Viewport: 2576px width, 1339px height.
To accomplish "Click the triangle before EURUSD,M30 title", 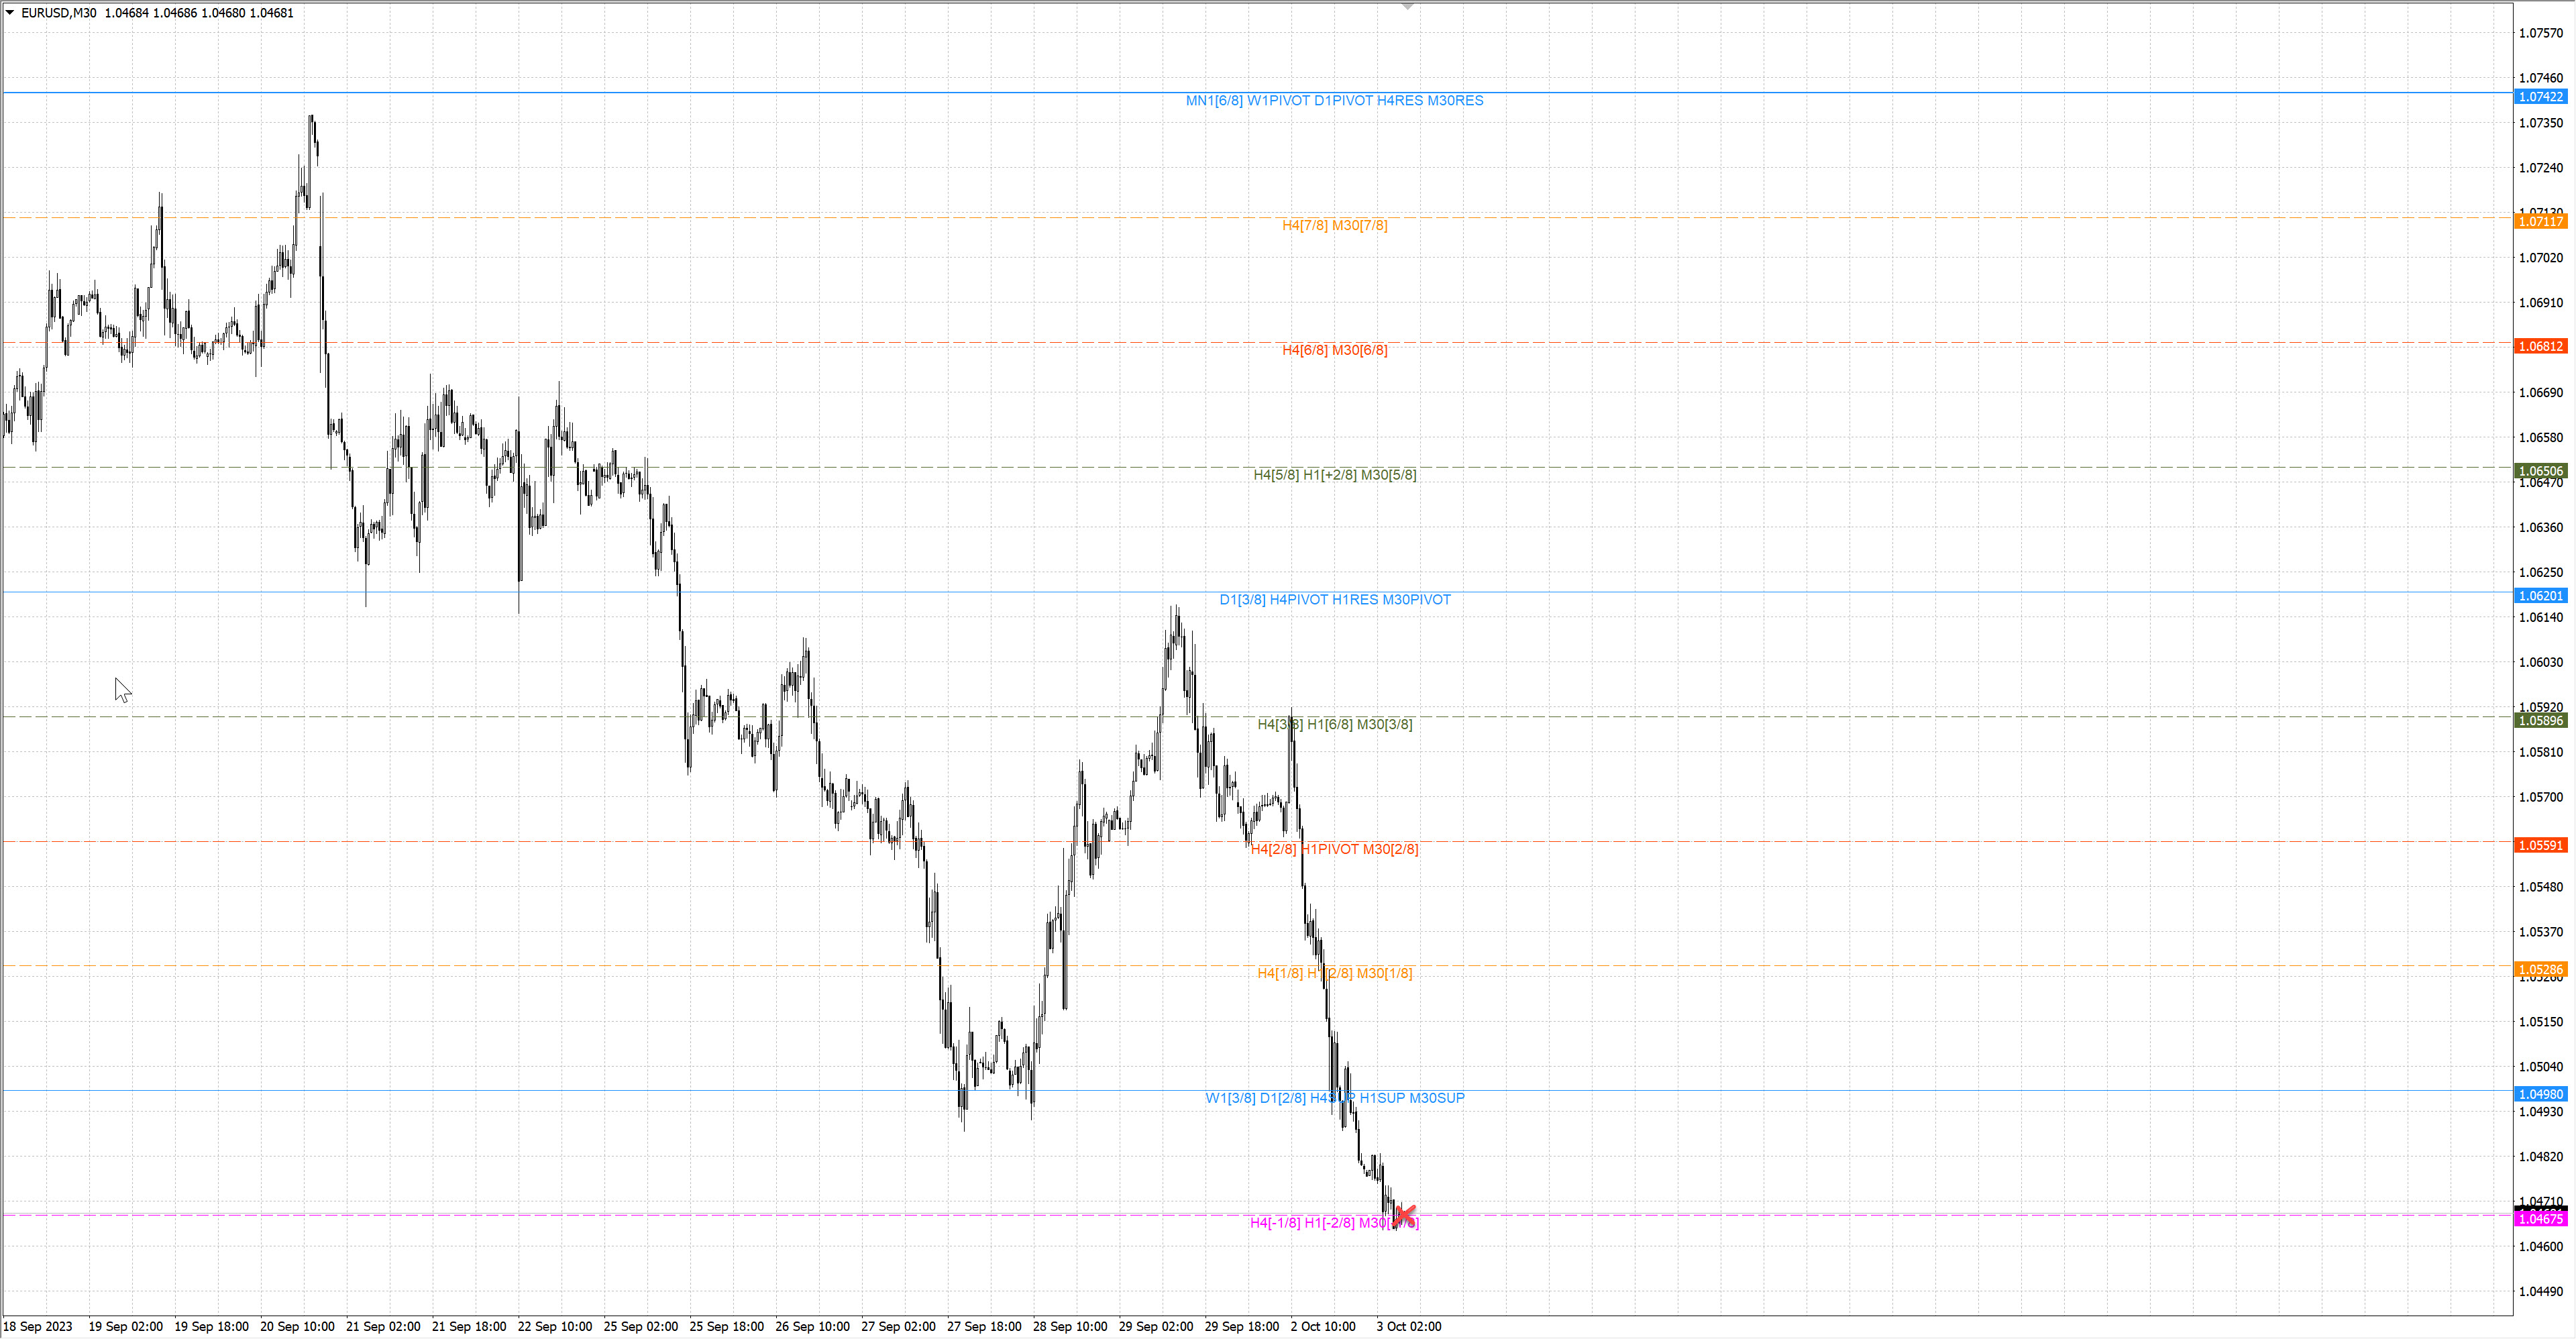I will coord(10,12).
